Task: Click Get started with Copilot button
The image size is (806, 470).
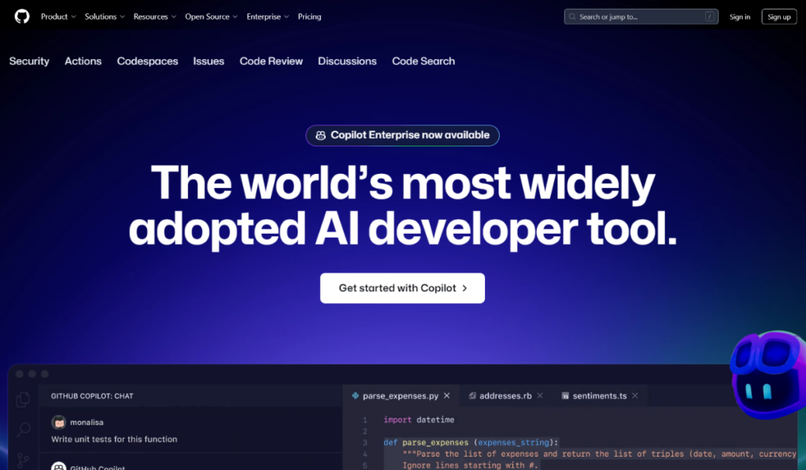Action: coord(402,288)
